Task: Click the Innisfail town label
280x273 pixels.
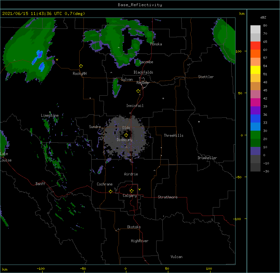Action: click(135, 106)
